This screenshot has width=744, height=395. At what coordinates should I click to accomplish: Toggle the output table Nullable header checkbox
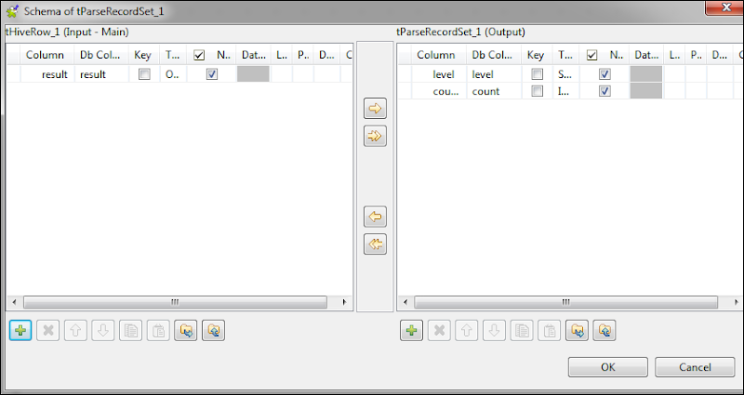[x=591, y=55]
